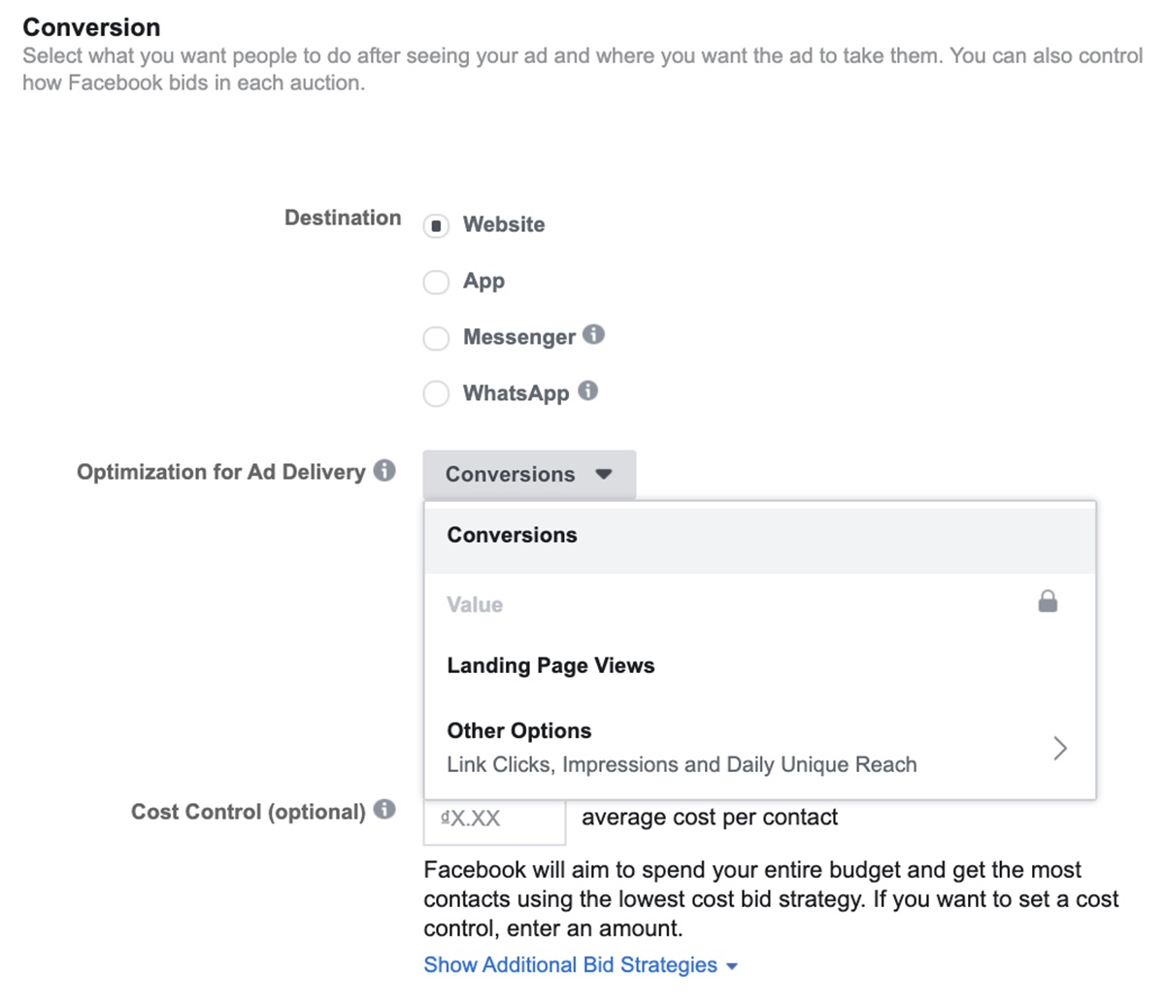Click the Cost Control info icon
The image size is (1165, 1006).
tap(384, 810)
